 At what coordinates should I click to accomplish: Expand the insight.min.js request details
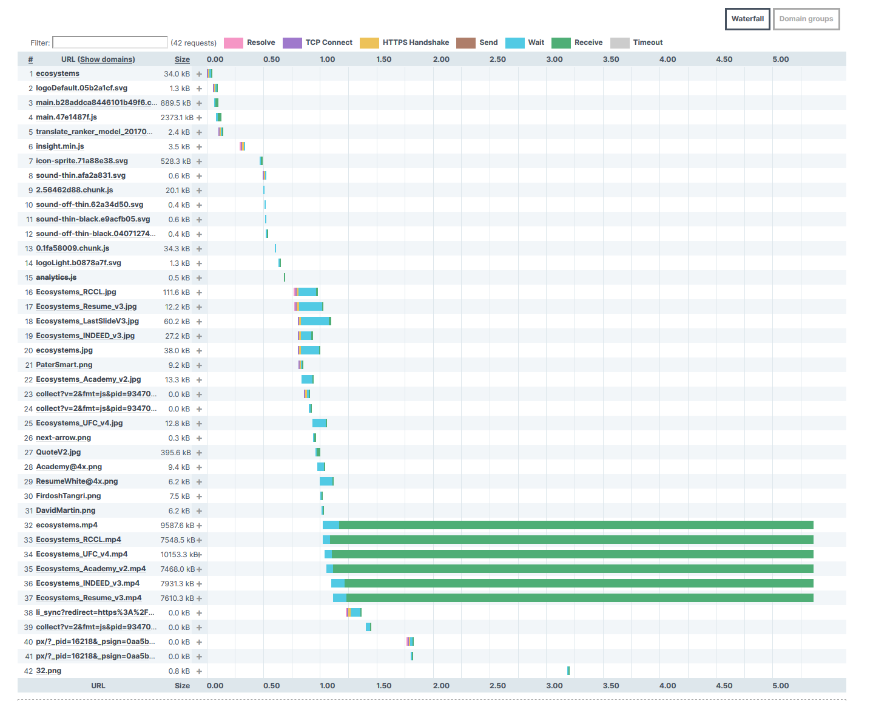coord(199,147)
